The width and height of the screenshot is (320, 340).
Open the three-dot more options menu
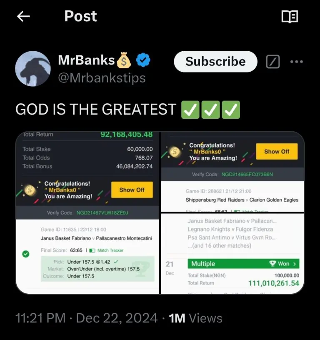pos(296,62)
